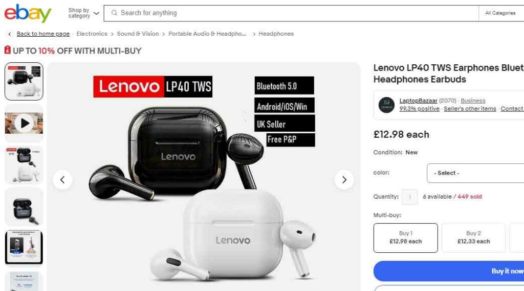Image resolution: width=524 pixels, height=291 pixels.
Task: Open the Headphones breadcrumb
Action: pyautogui.click(x=276, y=34)
